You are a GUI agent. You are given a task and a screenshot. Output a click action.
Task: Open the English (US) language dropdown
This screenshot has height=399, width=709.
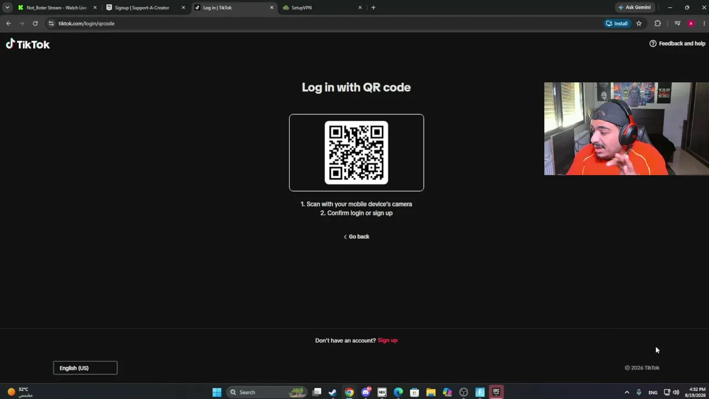tap(85, 368)
